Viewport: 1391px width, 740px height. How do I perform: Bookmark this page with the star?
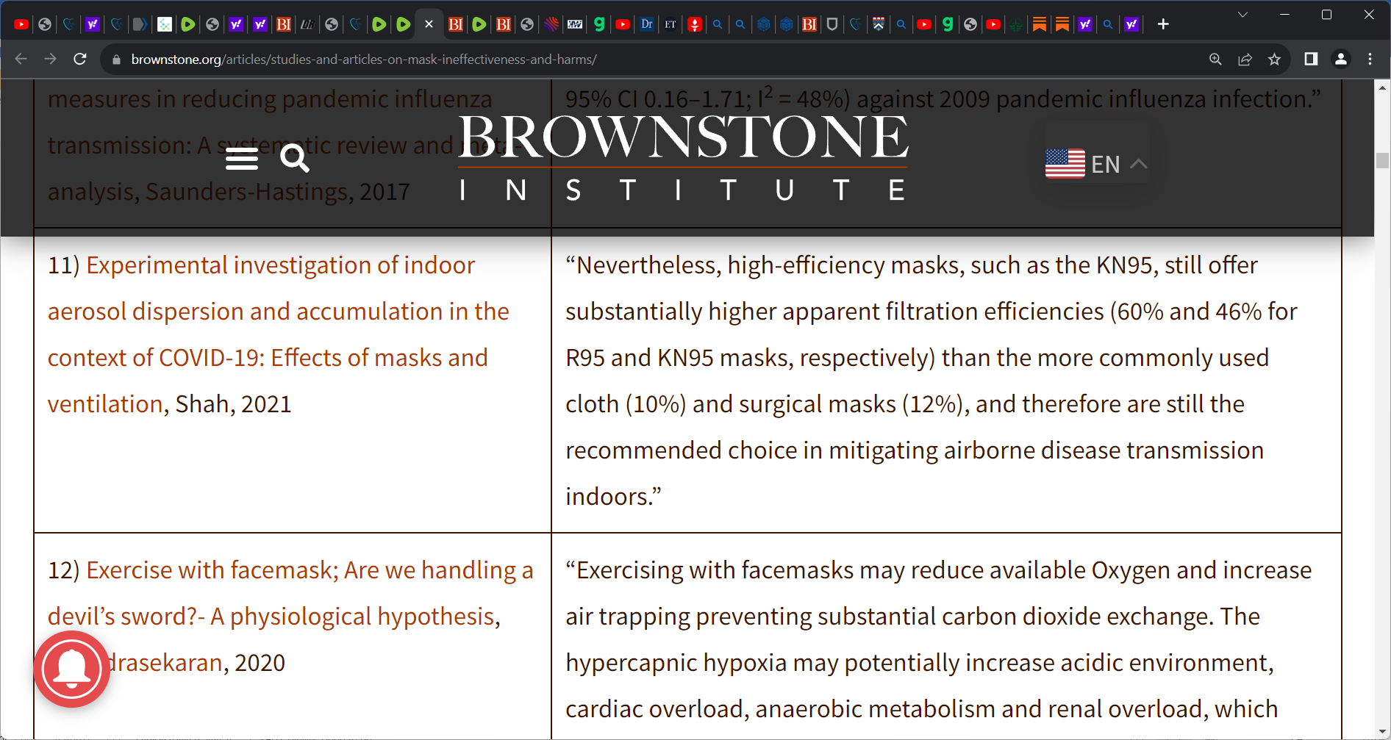click(x=1274, y=59)
